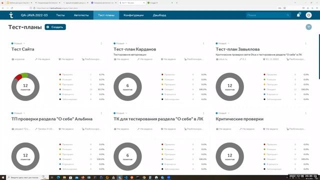Click the lock icon in Тест-план Завьялова card
Image resolution: width=320 pixels, height=180 pixels.
[287, 59]
